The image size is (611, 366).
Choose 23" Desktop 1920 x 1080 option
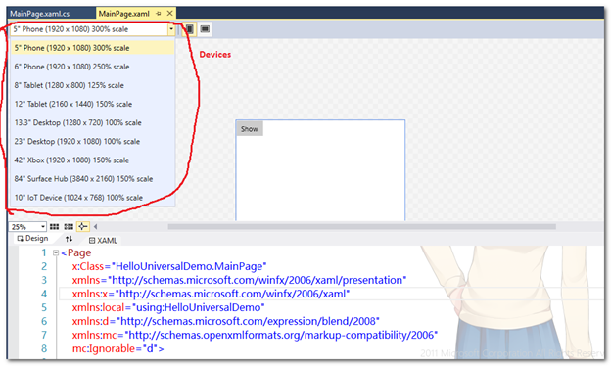click(92, 141)
